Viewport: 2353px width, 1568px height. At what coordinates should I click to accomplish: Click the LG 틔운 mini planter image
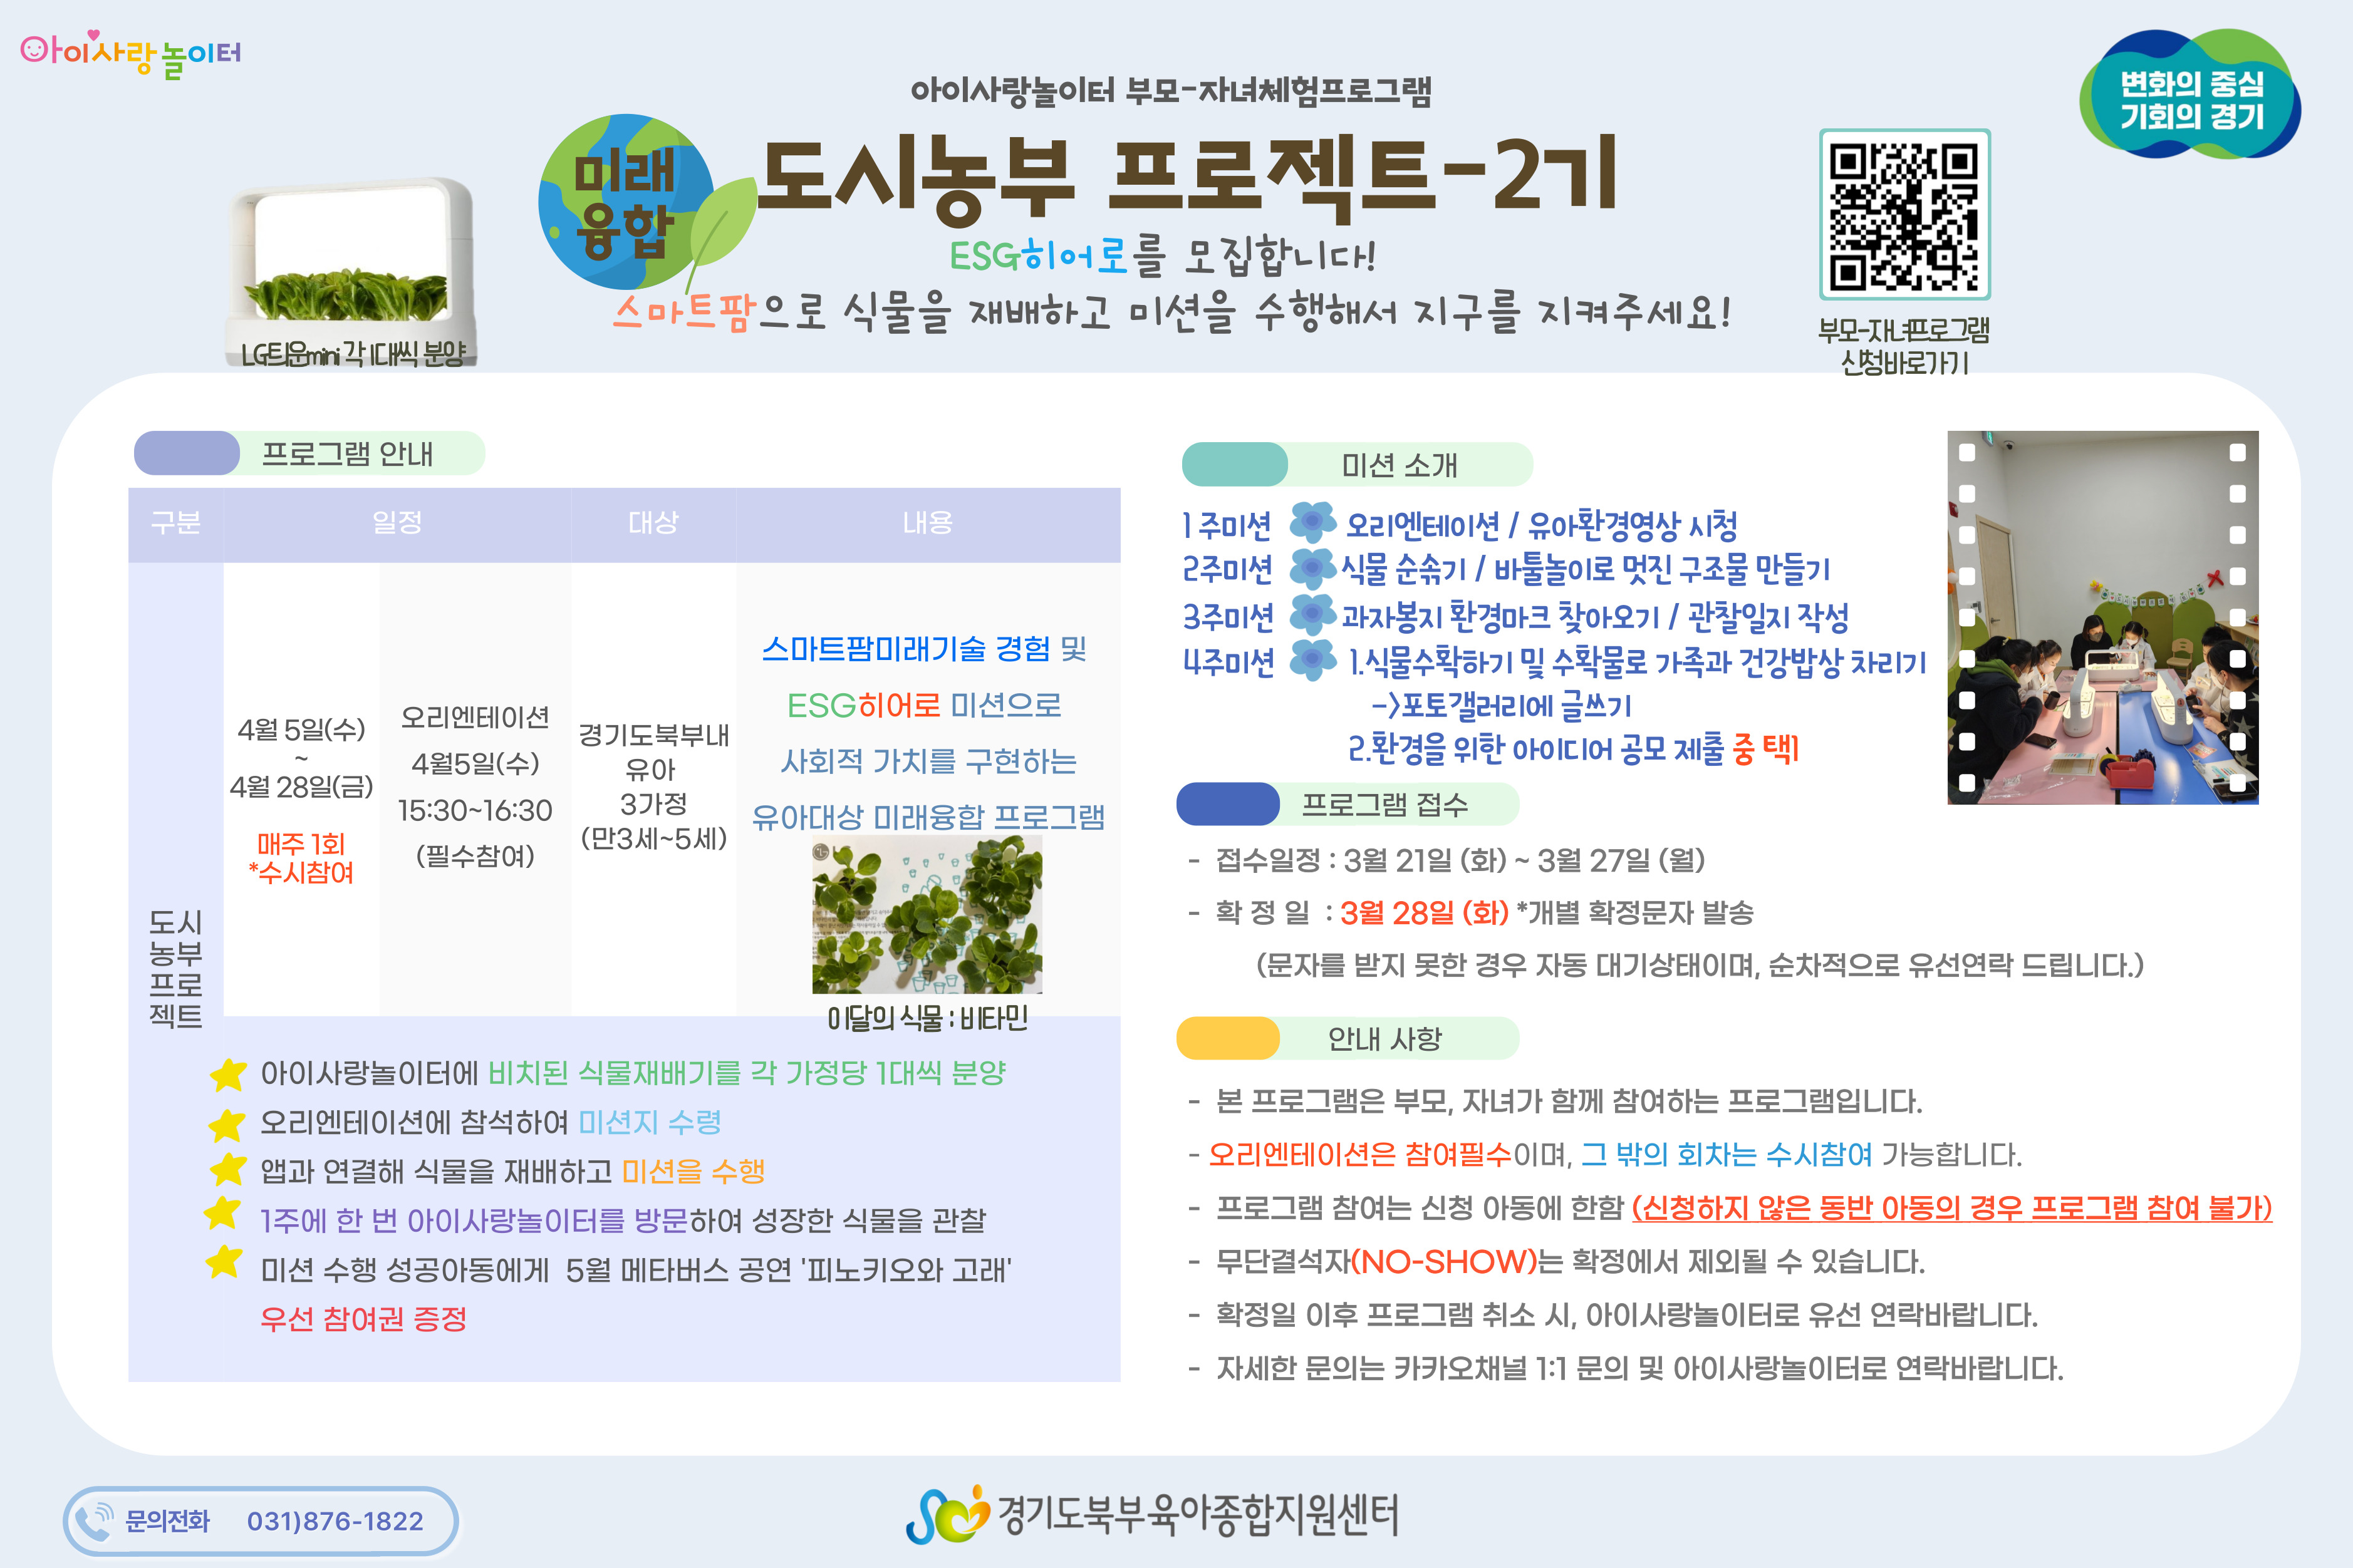352,262
